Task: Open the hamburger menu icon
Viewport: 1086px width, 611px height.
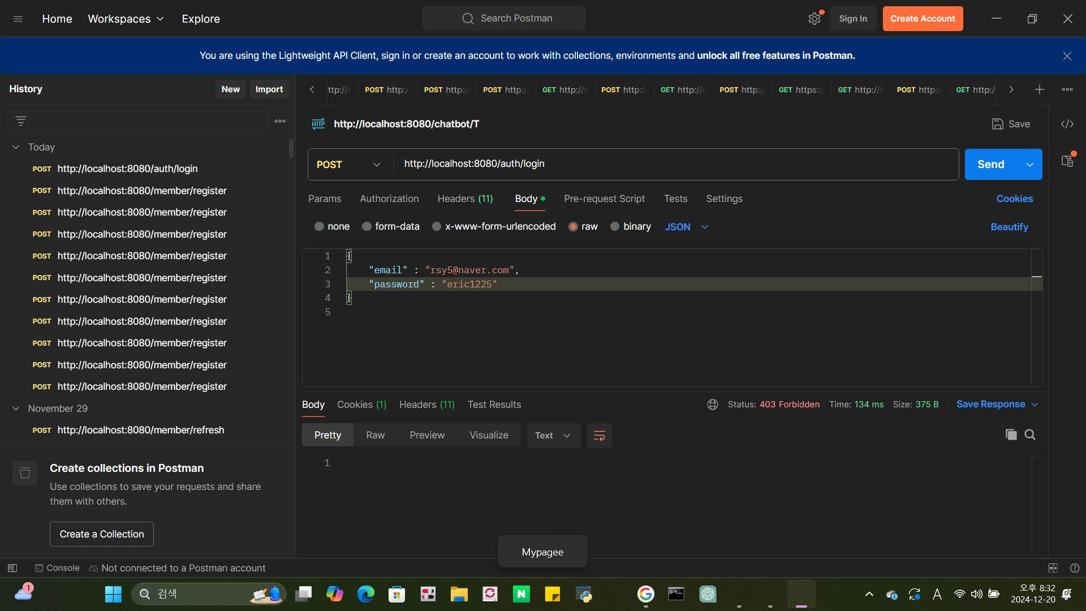Action: [x=18, y=19]
